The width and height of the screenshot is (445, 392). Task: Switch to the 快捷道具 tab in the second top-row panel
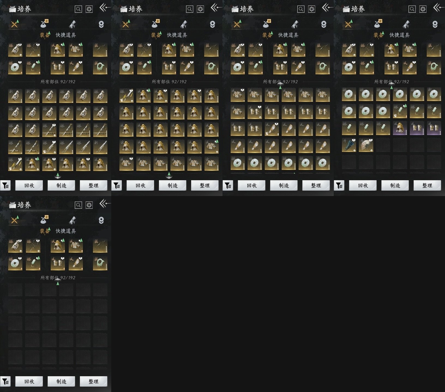(177, 35)
